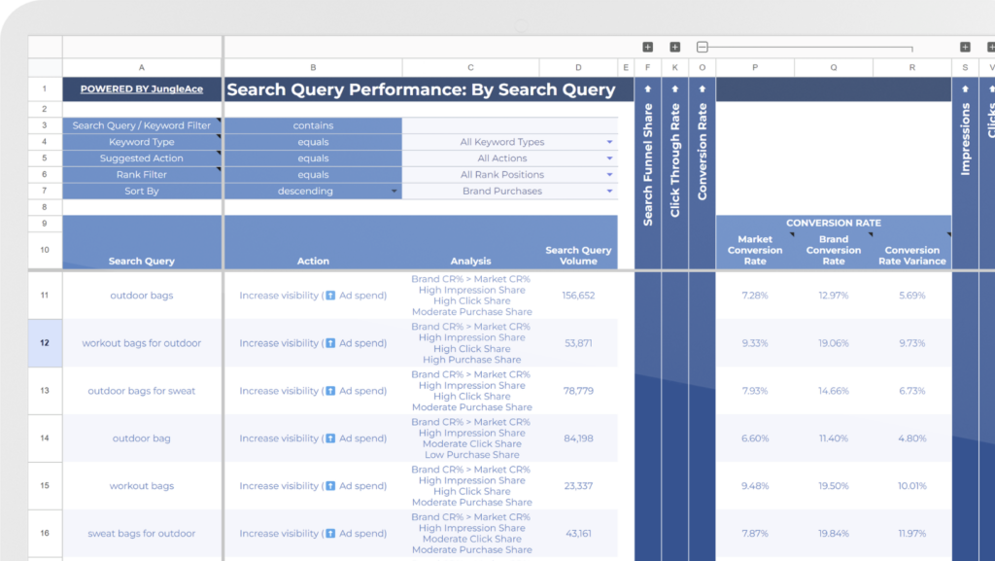Select column Q header

pyautogui.click(x=834, y=67)
